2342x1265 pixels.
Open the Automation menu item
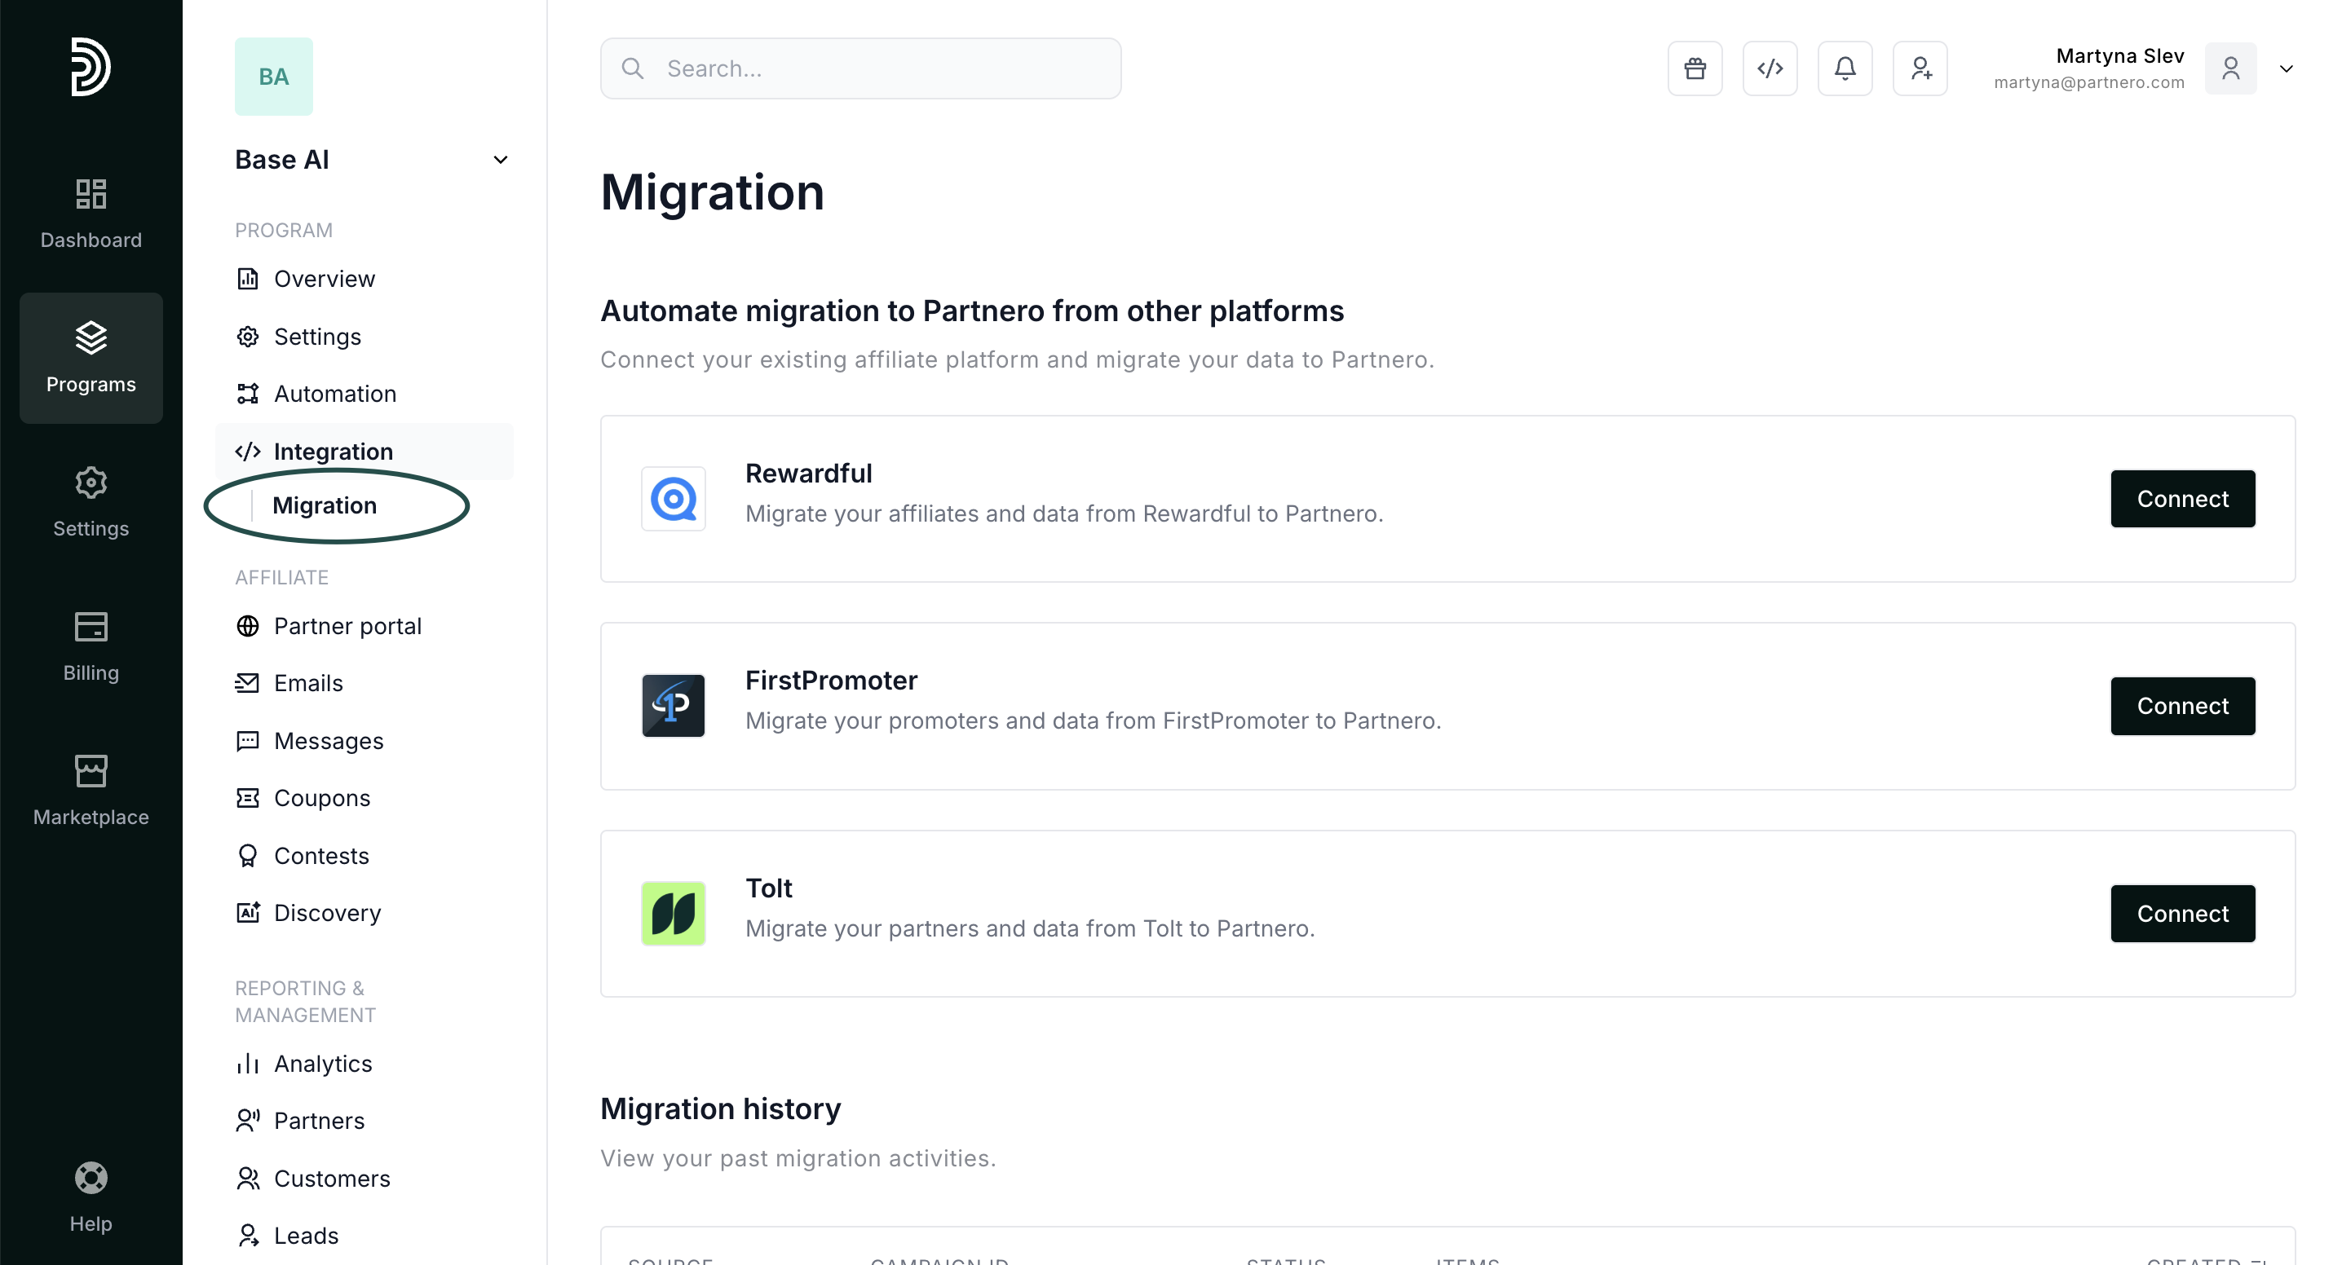[x=334, y=394]
